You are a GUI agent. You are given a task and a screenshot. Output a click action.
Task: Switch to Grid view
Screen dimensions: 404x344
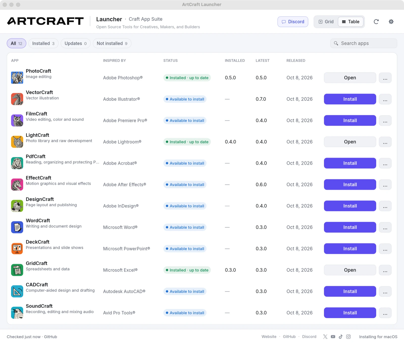click(326, 22)
